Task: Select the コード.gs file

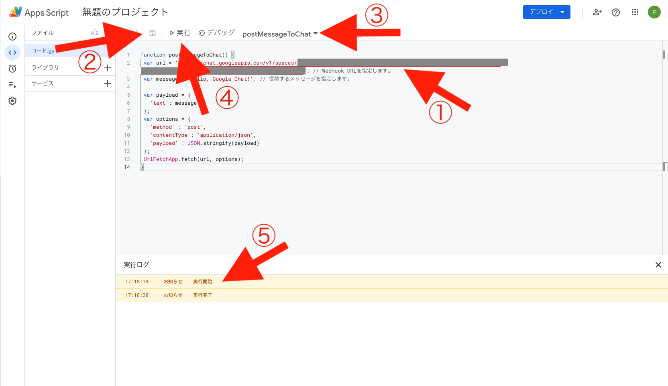Action: click(x=43, y=51)
